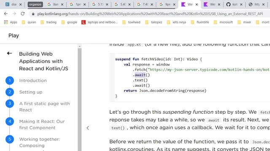Click 'suspend fun fetchVideo' code line
Image resolution: width=270 pixels, height=151 pixels.
tap(159, 59)
